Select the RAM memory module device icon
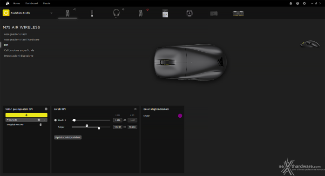 (238, 14)
